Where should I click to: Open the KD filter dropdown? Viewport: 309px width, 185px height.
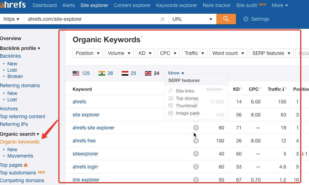pos(145,53)
